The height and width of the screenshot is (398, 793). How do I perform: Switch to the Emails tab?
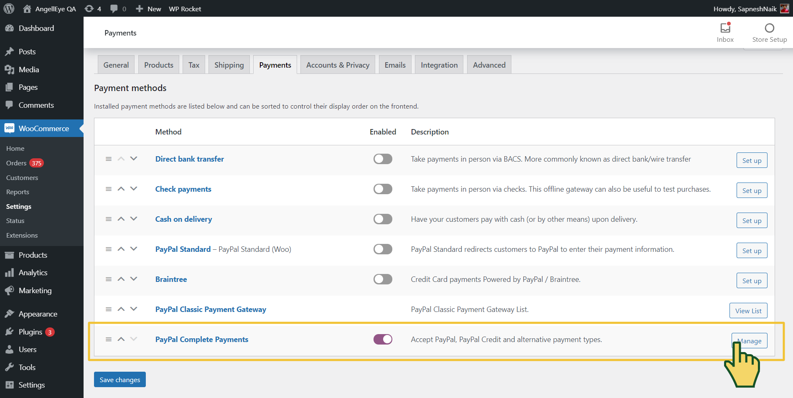pyautogui.click(x=395, y=65)
